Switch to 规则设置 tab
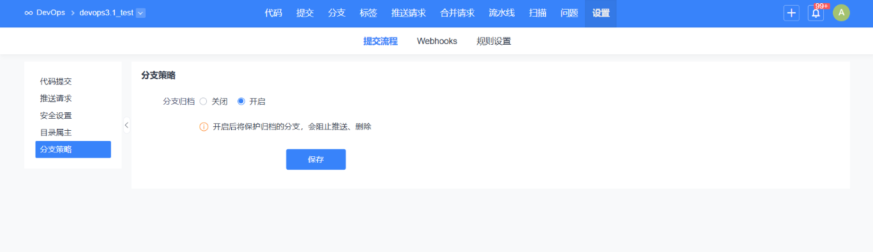 494,41
